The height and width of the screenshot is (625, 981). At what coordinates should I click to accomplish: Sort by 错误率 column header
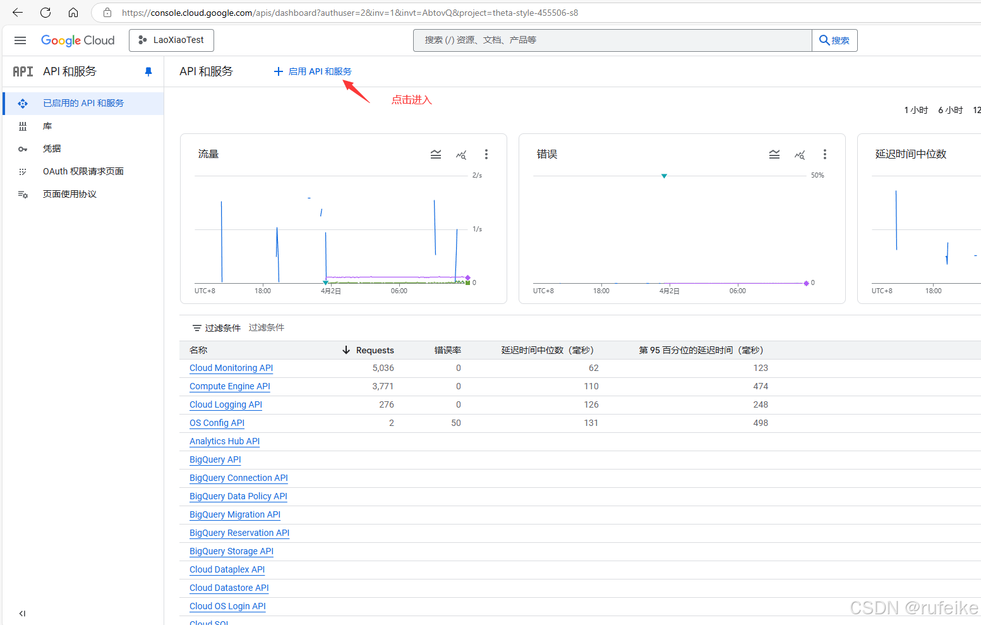448,350
